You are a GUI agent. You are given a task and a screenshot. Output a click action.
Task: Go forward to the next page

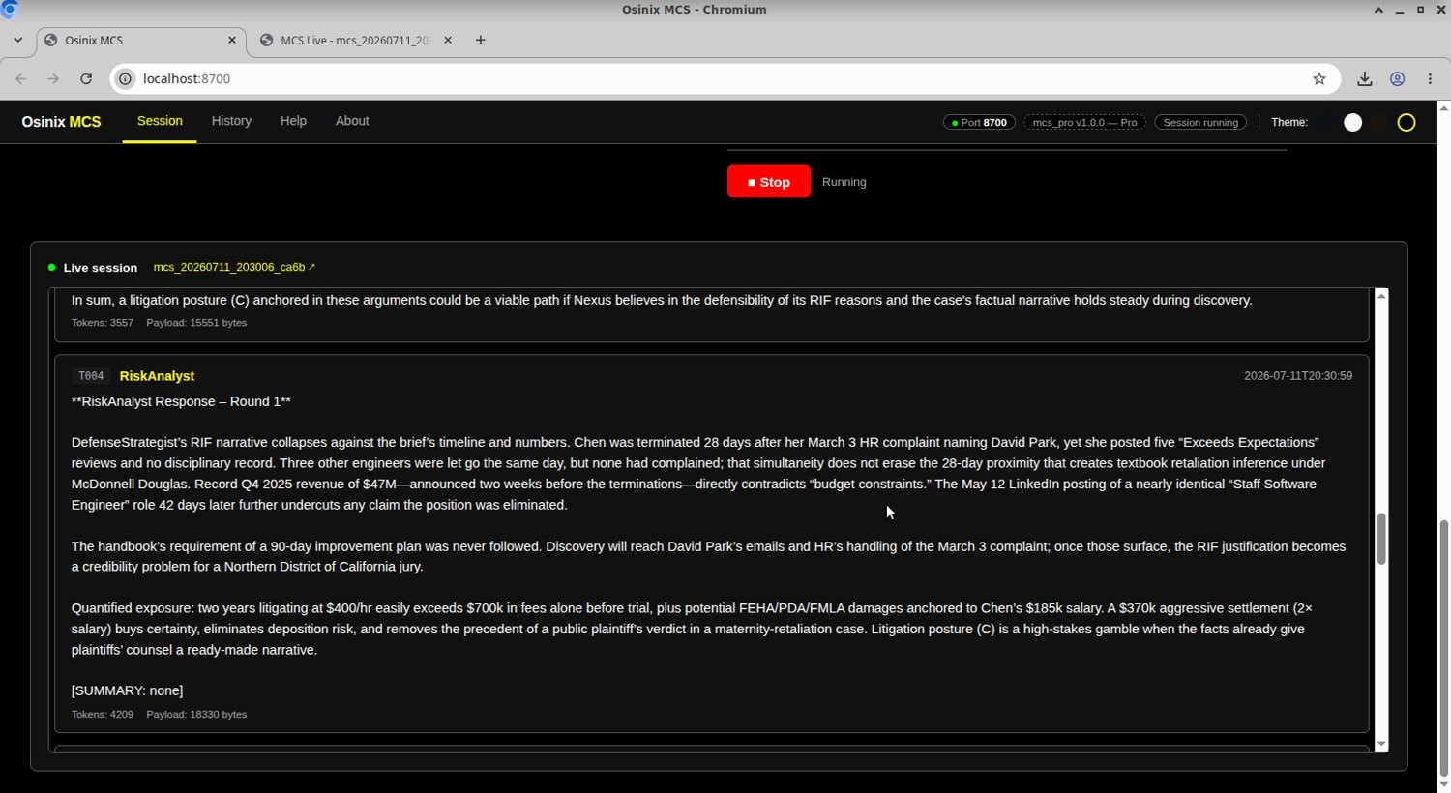pos(53,79)
